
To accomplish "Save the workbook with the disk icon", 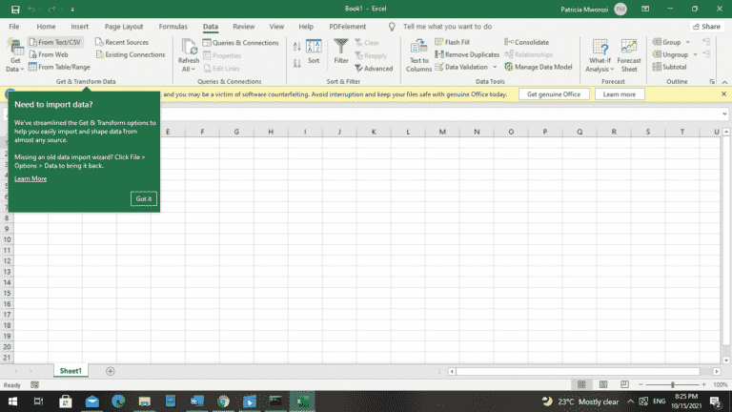I will (15, 10).
